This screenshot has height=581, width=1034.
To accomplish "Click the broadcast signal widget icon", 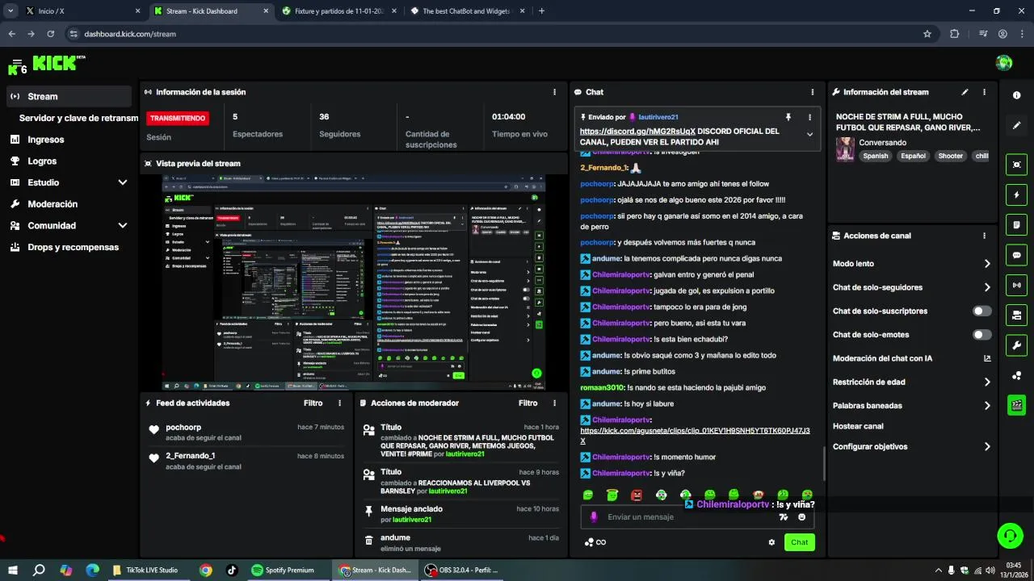I will 1016,285.
